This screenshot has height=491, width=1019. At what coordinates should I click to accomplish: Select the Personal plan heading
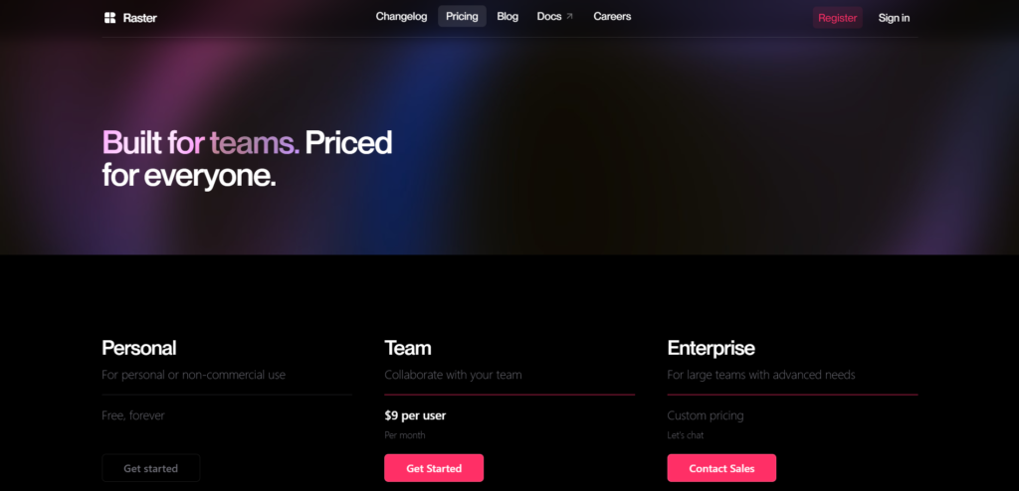pyautogui.click(x=139, y=348)
